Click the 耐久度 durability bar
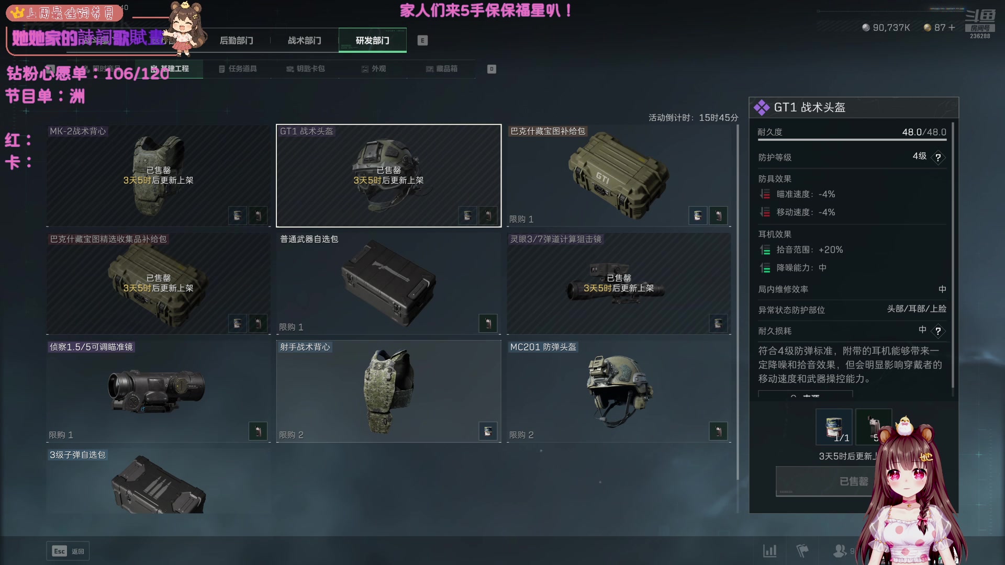This screenshot has height=565, width=1005. click(x=852, y=140)
